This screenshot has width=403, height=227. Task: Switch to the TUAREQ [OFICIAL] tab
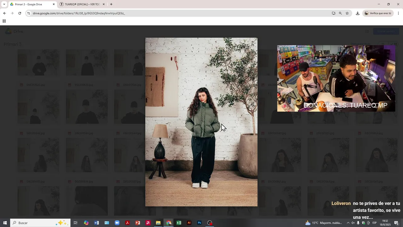coord(82,4)
